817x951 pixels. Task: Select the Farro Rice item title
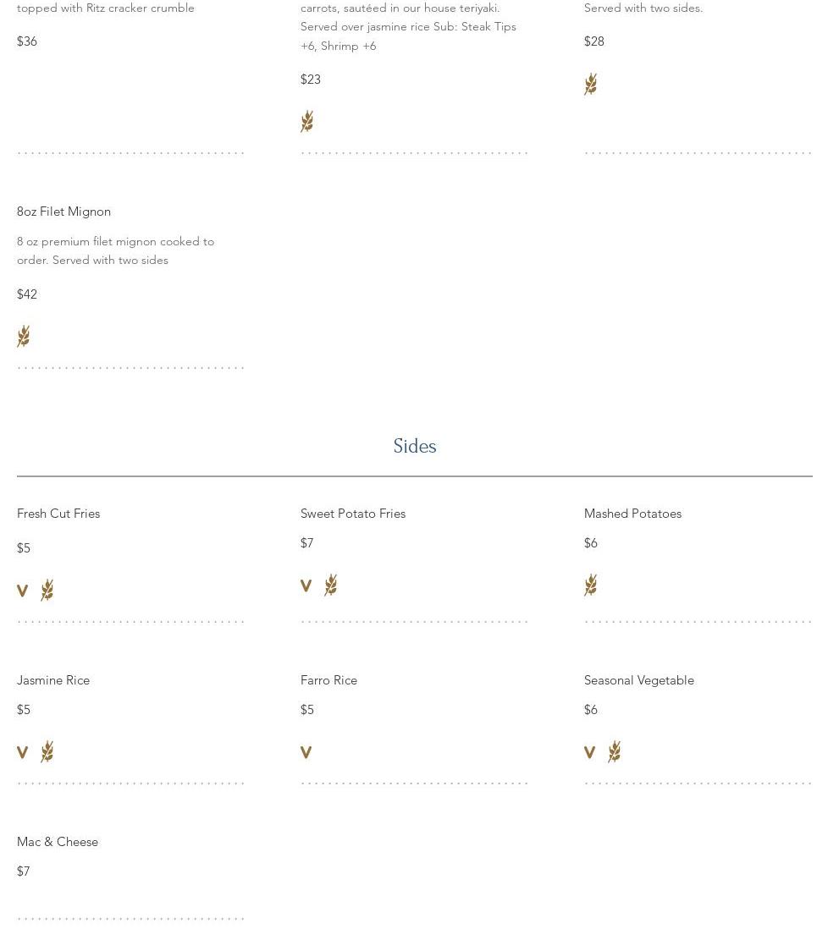[x=328, y=680]
